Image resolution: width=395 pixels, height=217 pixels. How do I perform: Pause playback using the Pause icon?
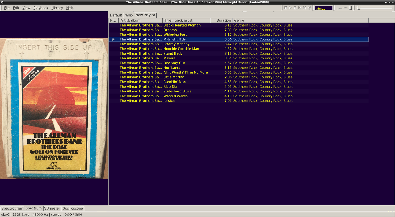(x=295, y=8)
